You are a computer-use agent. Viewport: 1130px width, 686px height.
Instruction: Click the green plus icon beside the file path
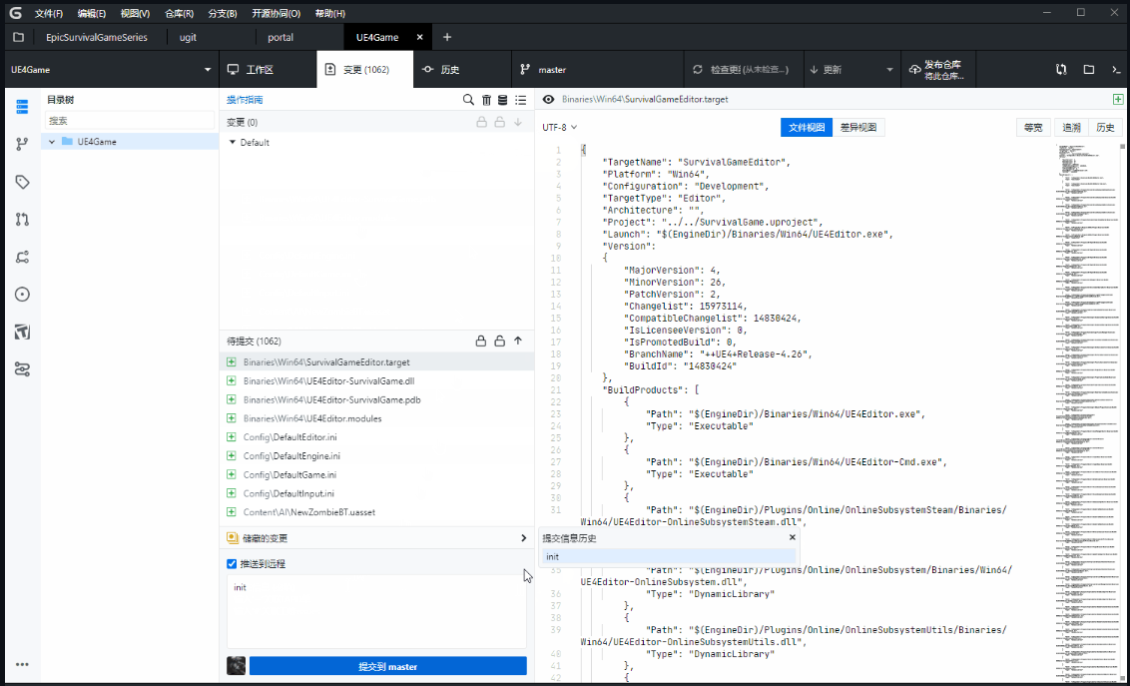click(1118, 100)
